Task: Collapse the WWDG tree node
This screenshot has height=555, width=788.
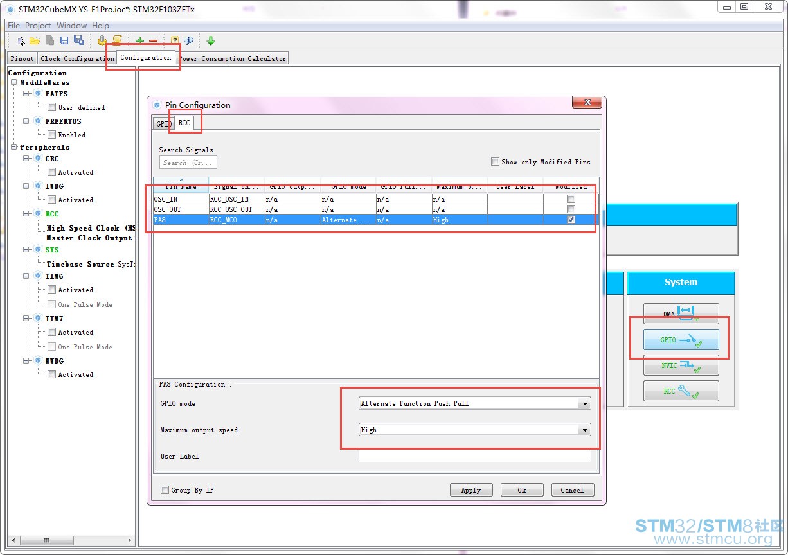Action: click(26, 361)
